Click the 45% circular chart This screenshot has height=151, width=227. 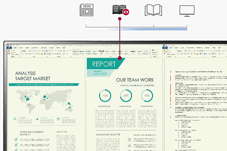tap(147, 96)
